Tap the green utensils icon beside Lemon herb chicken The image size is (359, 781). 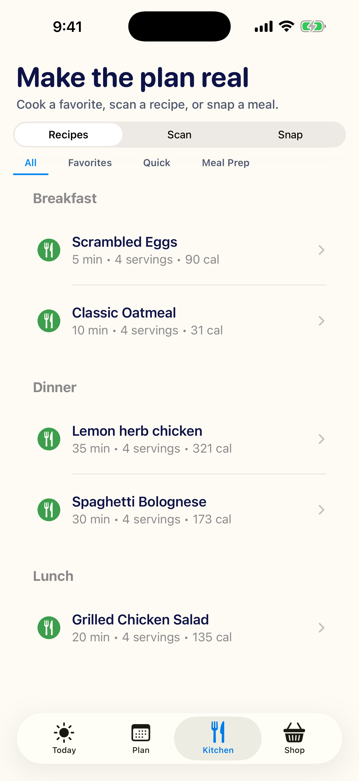49,439
